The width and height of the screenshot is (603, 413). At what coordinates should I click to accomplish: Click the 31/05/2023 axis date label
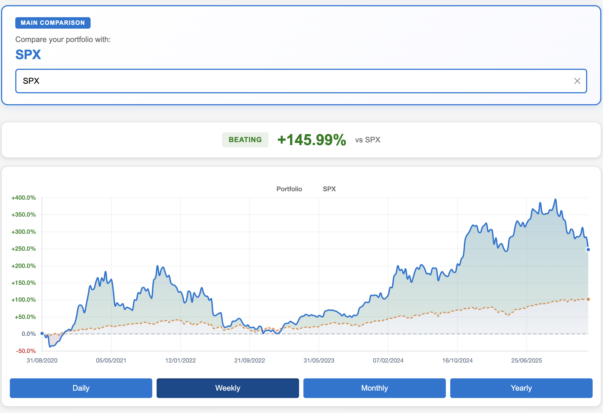(319, 360)
